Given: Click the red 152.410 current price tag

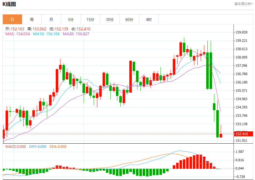Looking at the screenshot, I should (241, 134).
